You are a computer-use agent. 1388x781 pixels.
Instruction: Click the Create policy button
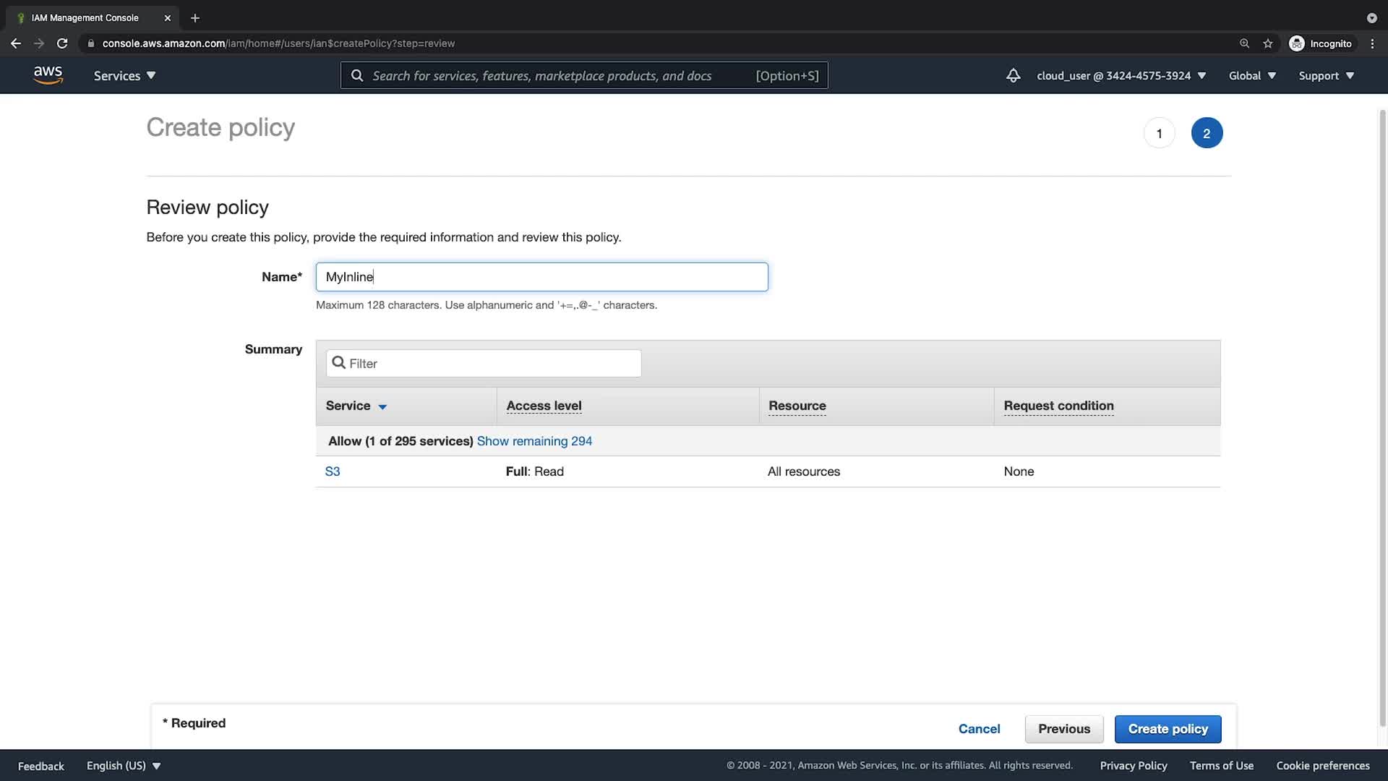click(1168, 729)
